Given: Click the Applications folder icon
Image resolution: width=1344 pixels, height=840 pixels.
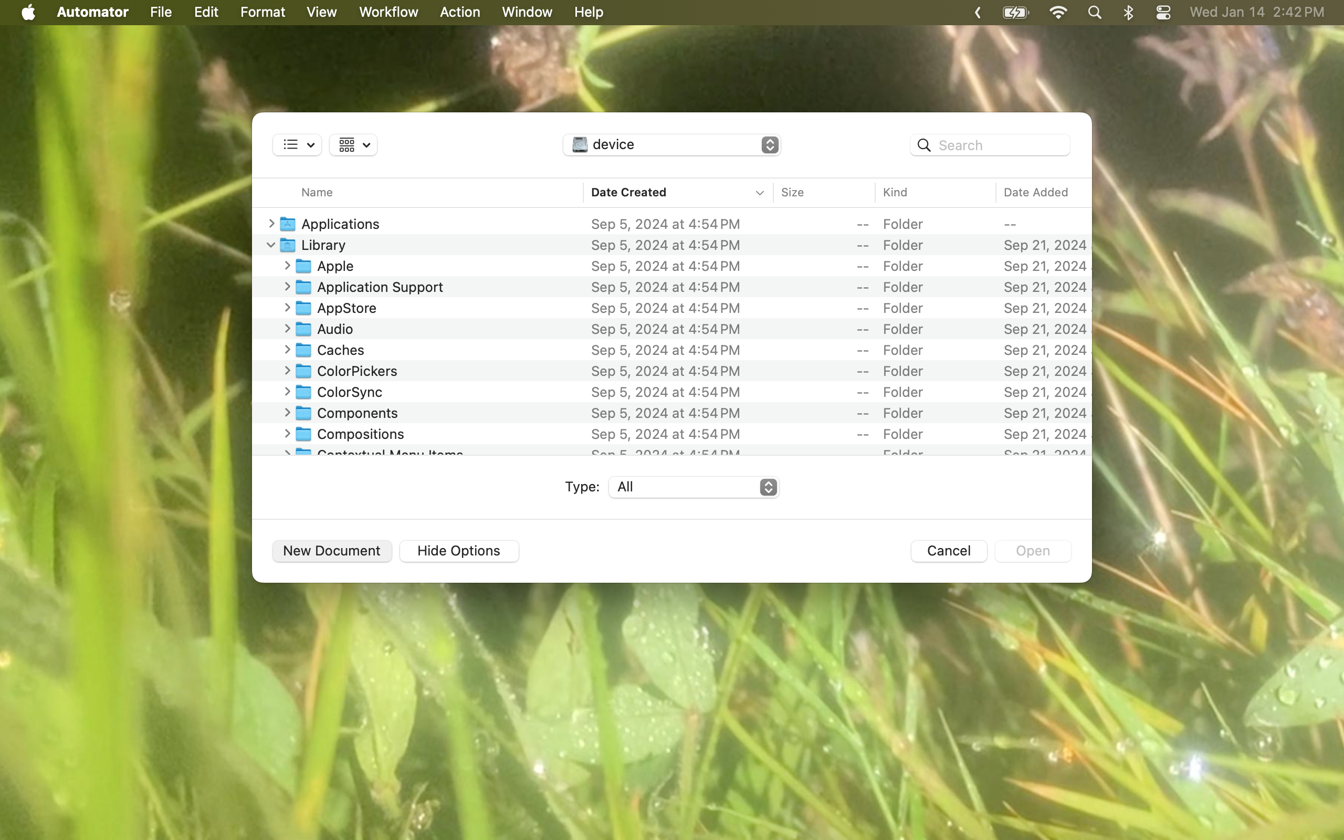Looking at the screenshot, I should (x=287, y=223).
